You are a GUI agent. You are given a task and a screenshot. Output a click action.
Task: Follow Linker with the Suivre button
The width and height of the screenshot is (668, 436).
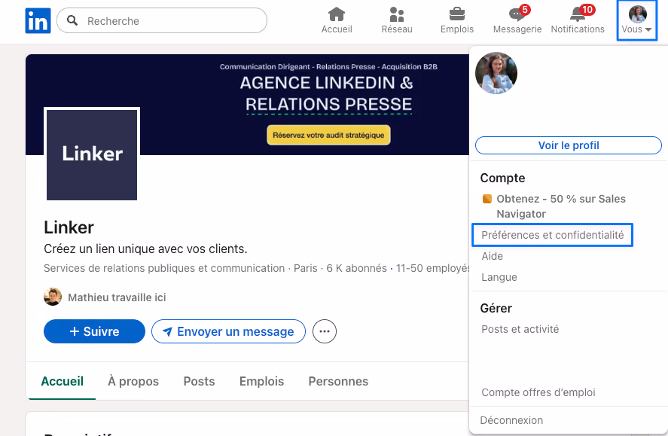[95, 331]
